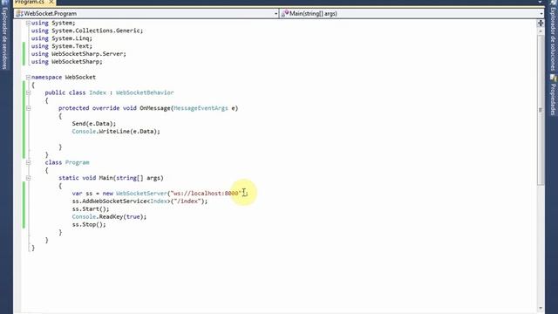The image size is (558, 314).
Task: Click the "ws://localhost:8000" string
Action: [x=206, y=194]
